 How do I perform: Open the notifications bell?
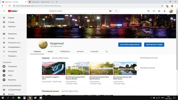(x=164, y=11)
